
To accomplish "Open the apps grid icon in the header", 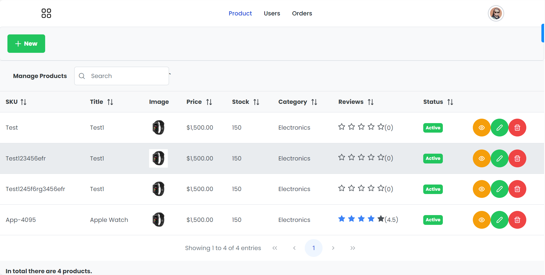I will pos(46,13).
